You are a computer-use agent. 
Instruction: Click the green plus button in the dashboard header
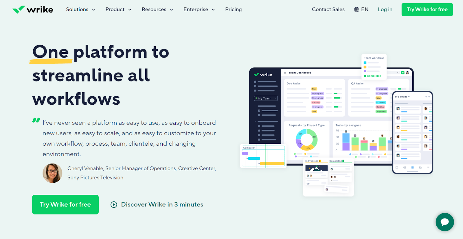point(403,73)
